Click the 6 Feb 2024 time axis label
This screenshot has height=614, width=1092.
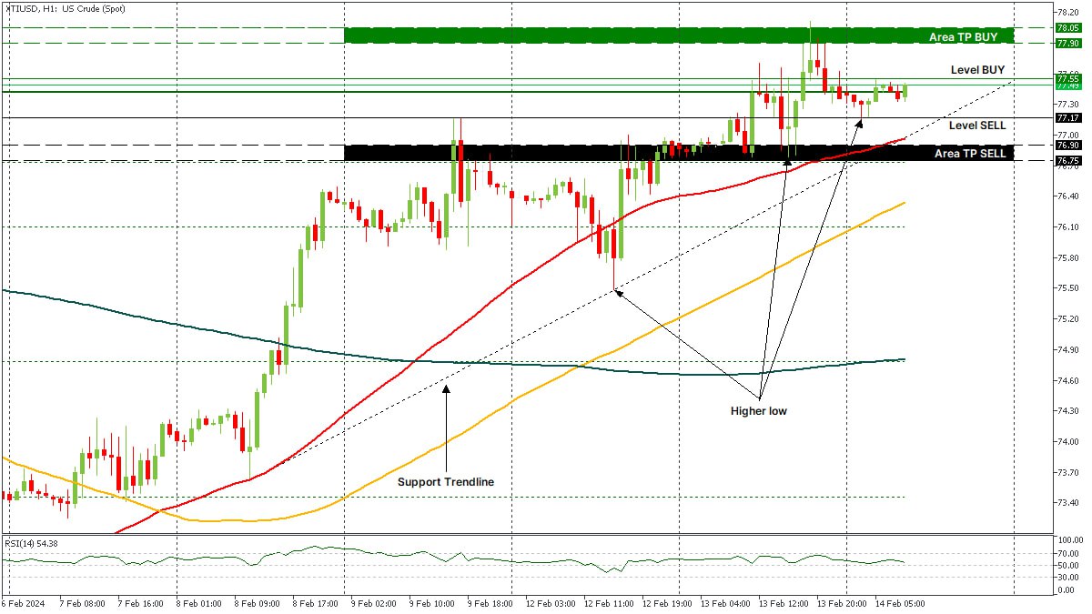point(22,603)
